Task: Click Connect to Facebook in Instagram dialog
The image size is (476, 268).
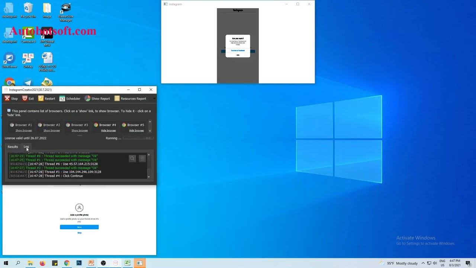Action: tap(238, 51)
